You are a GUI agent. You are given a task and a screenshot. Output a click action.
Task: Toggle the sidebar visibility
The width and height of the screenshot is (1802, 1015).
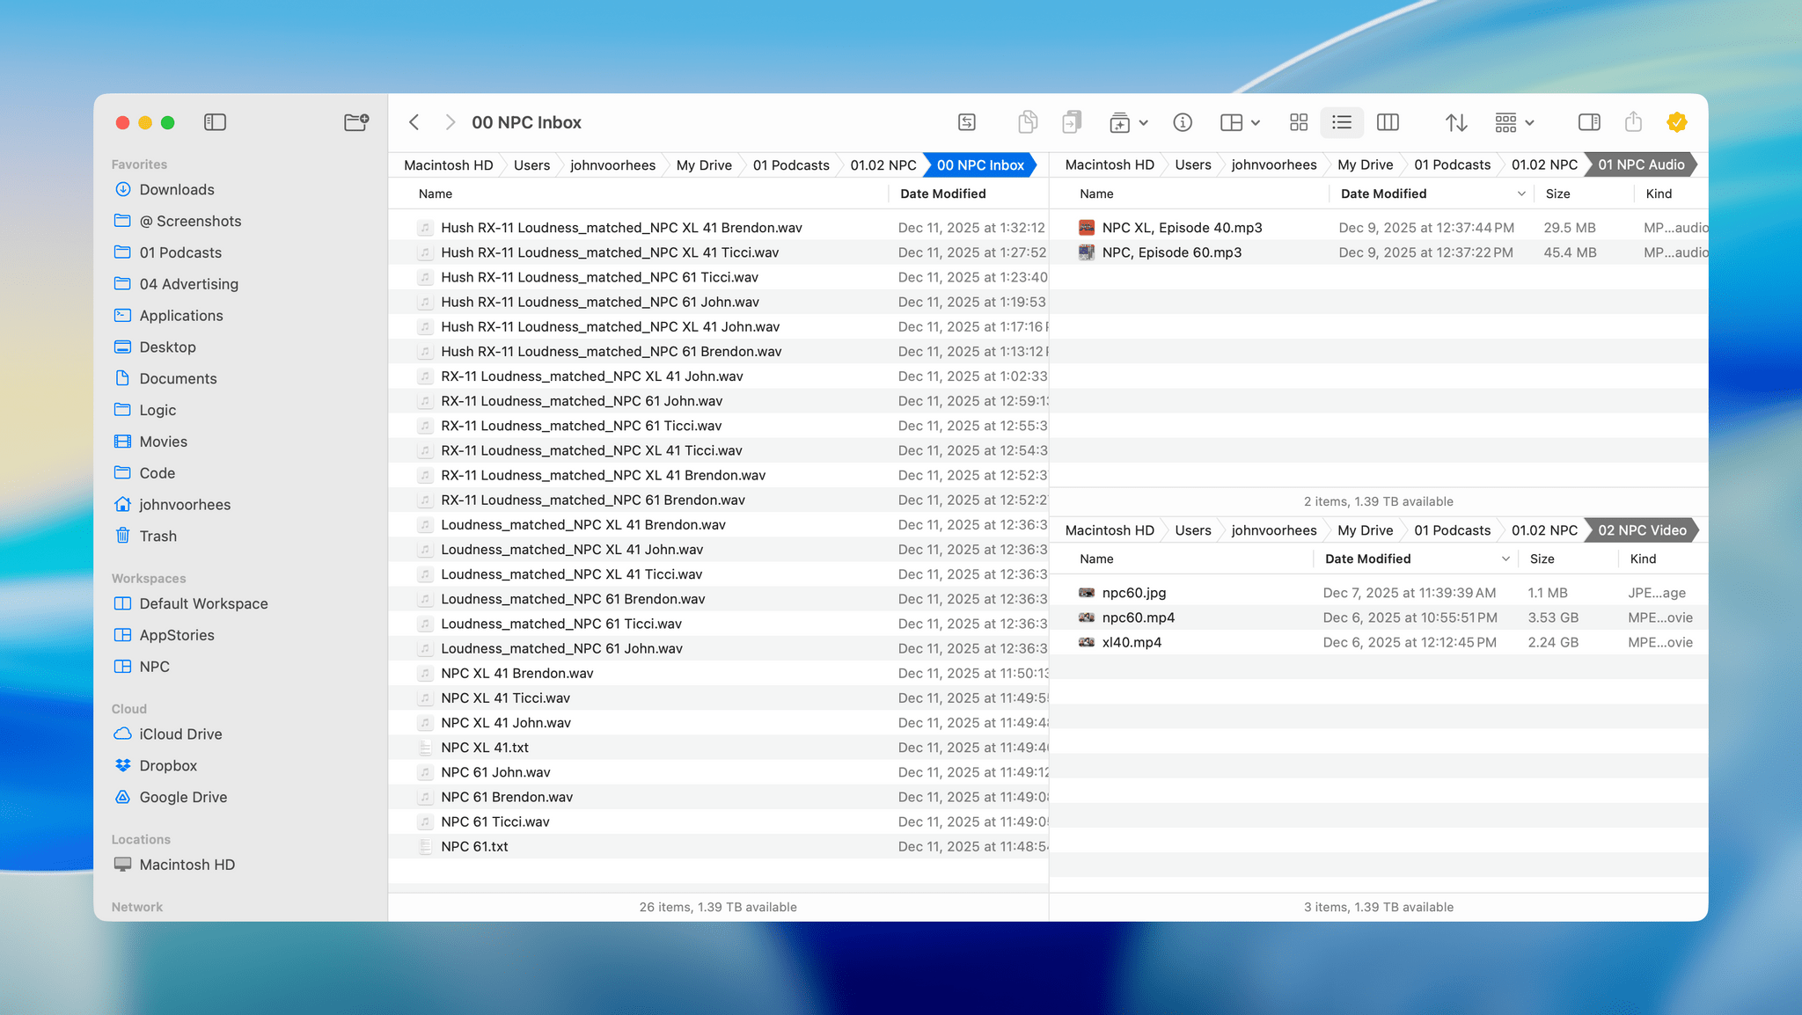215,122
